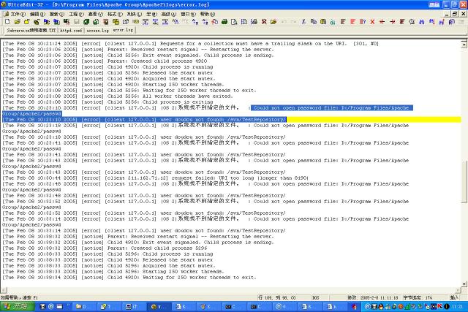The image size is (468, 312).
Task: Switch to the httpd.conf file tab
Action: point(71,31)
